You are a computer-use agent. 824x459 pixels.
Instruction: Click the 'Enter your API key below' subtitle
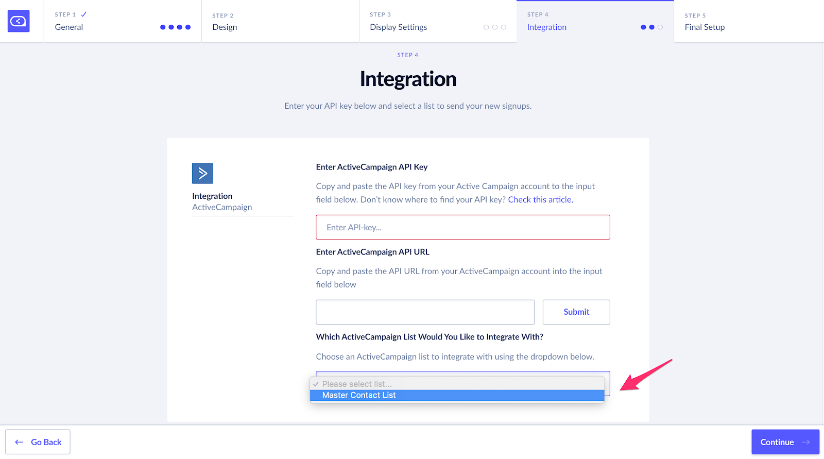coord(408,106)
